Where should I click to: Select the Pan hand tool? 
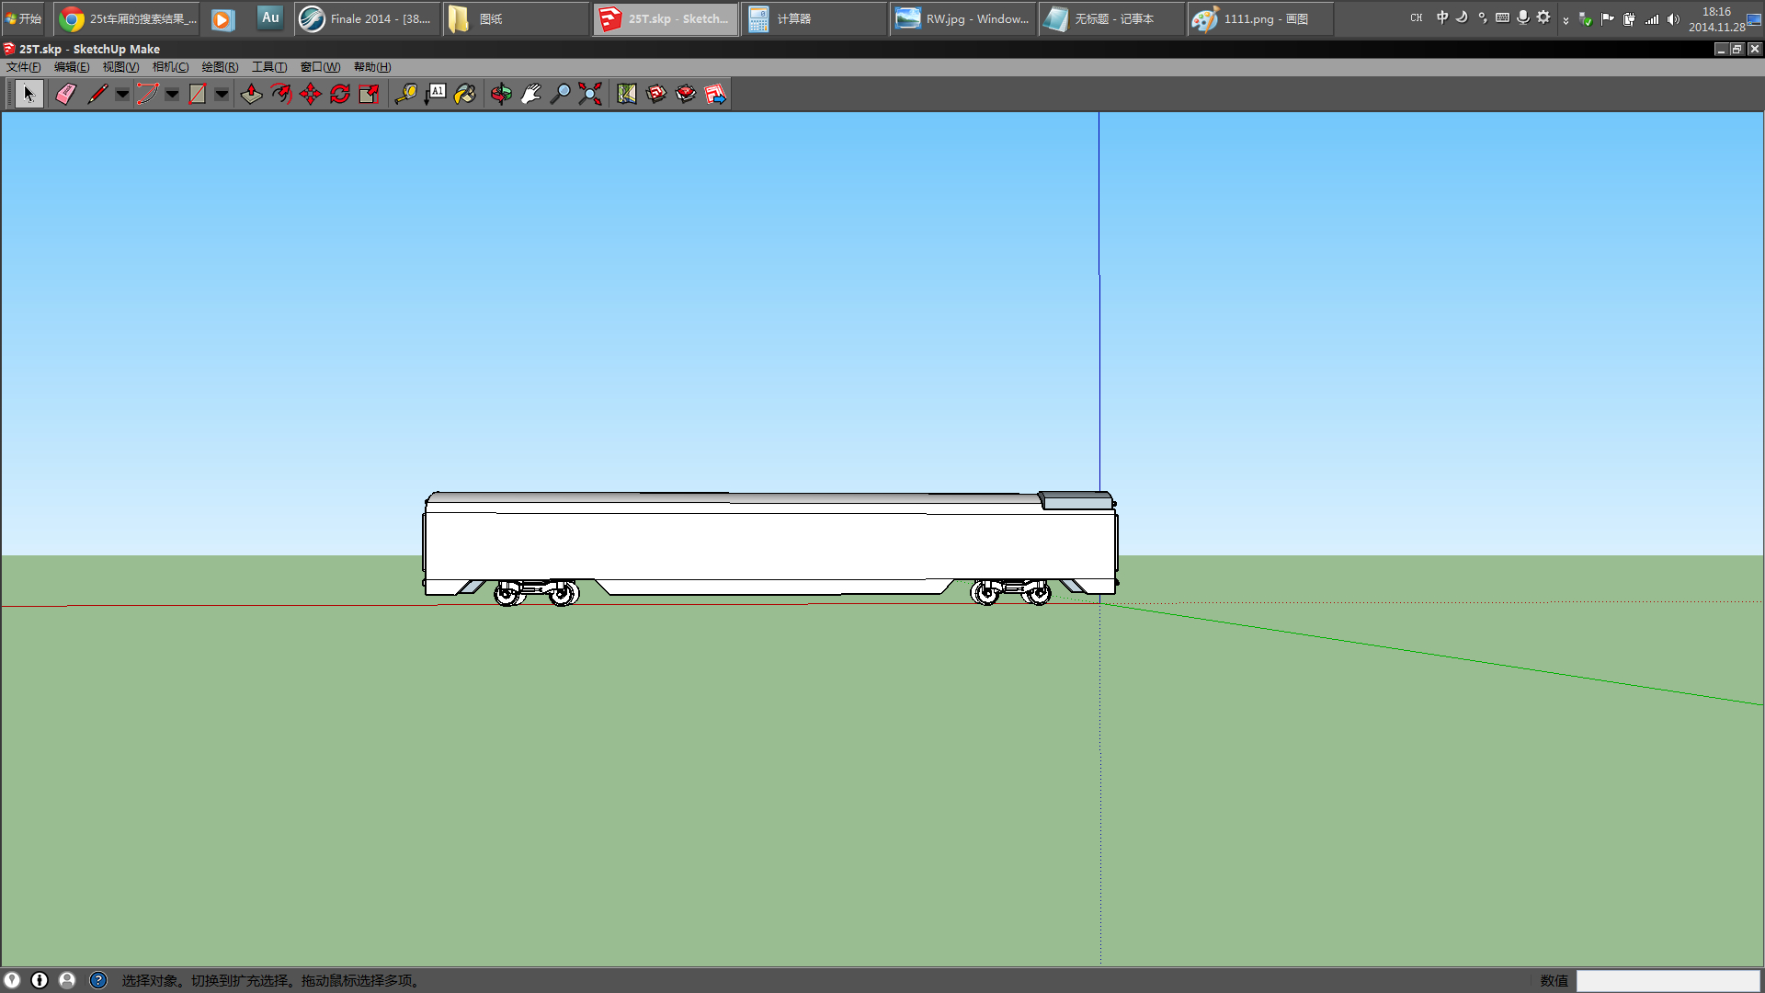coord(530,94)
